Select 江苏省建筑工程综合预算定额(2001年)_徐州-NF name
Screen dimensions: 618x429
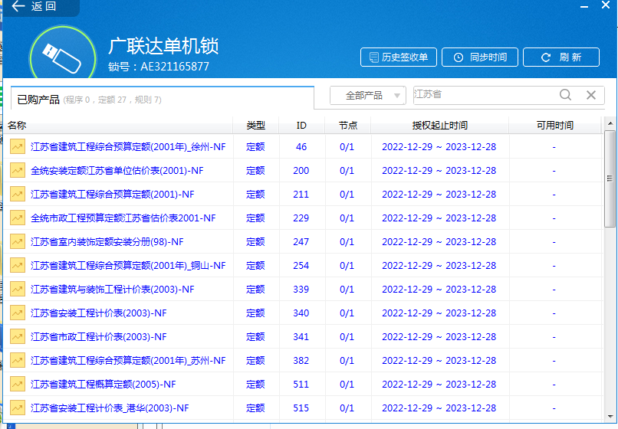click(x=128, y=147)
